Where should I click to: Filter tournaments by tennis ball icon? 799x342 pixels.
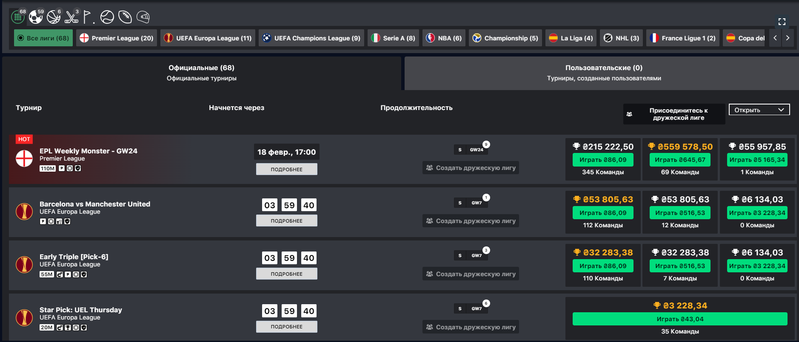[107, 17]
